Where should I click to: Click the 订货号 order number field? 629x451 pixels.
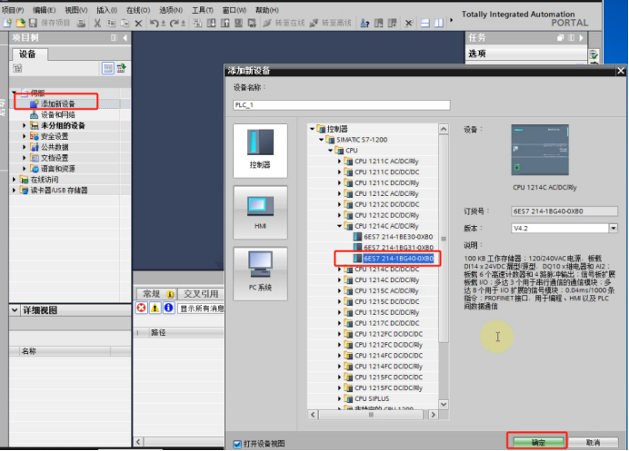(564, 211)
